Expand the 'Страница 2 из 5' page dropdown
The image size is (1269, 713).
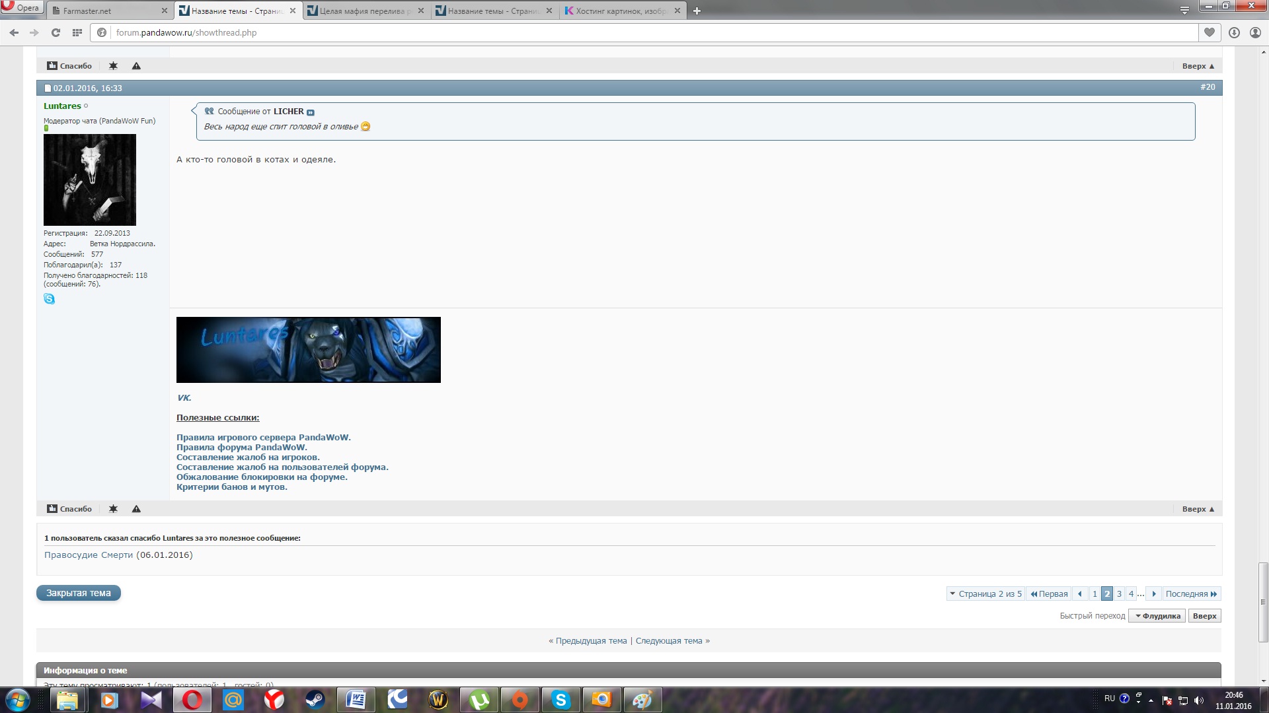coord(985,594)
